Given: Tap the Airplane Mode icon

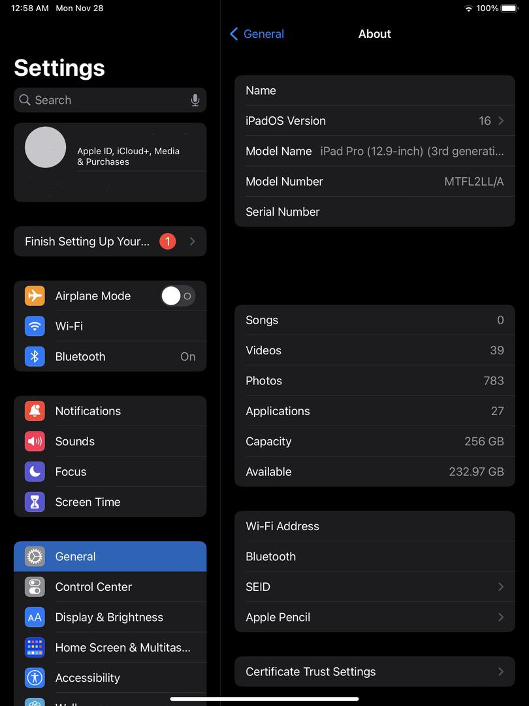Looking at the screenshot, I should click(35, 296).
